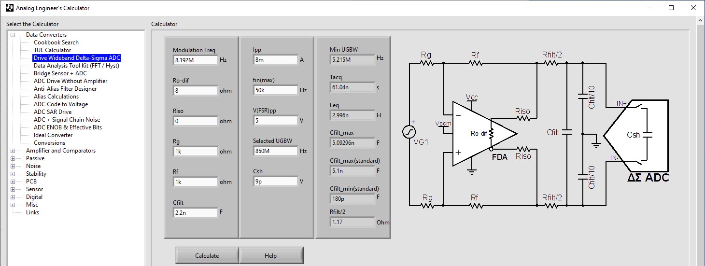Viewport: 705px width, 266px height.
Task: Collapse the Data Converters tree node
Action: tap(13, 35)
